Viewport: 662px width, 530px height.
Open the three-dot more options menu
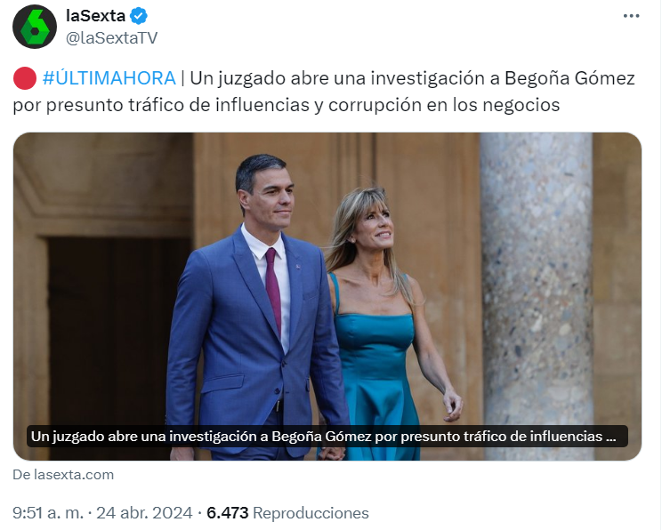coord(631,16)
